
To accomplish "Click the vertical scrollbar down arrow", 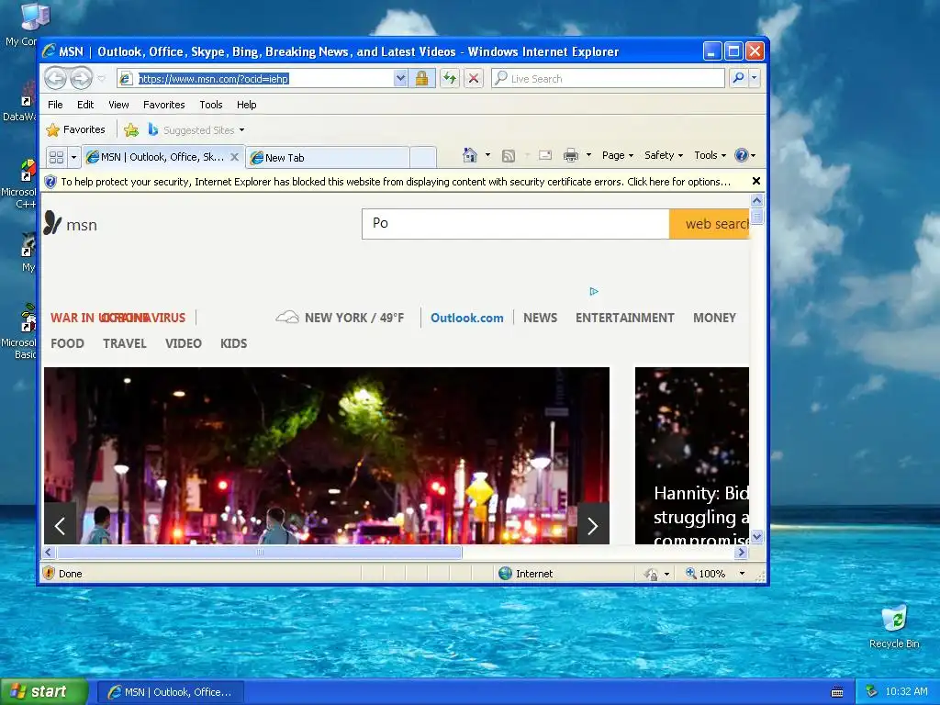I will tap(756, 536).
